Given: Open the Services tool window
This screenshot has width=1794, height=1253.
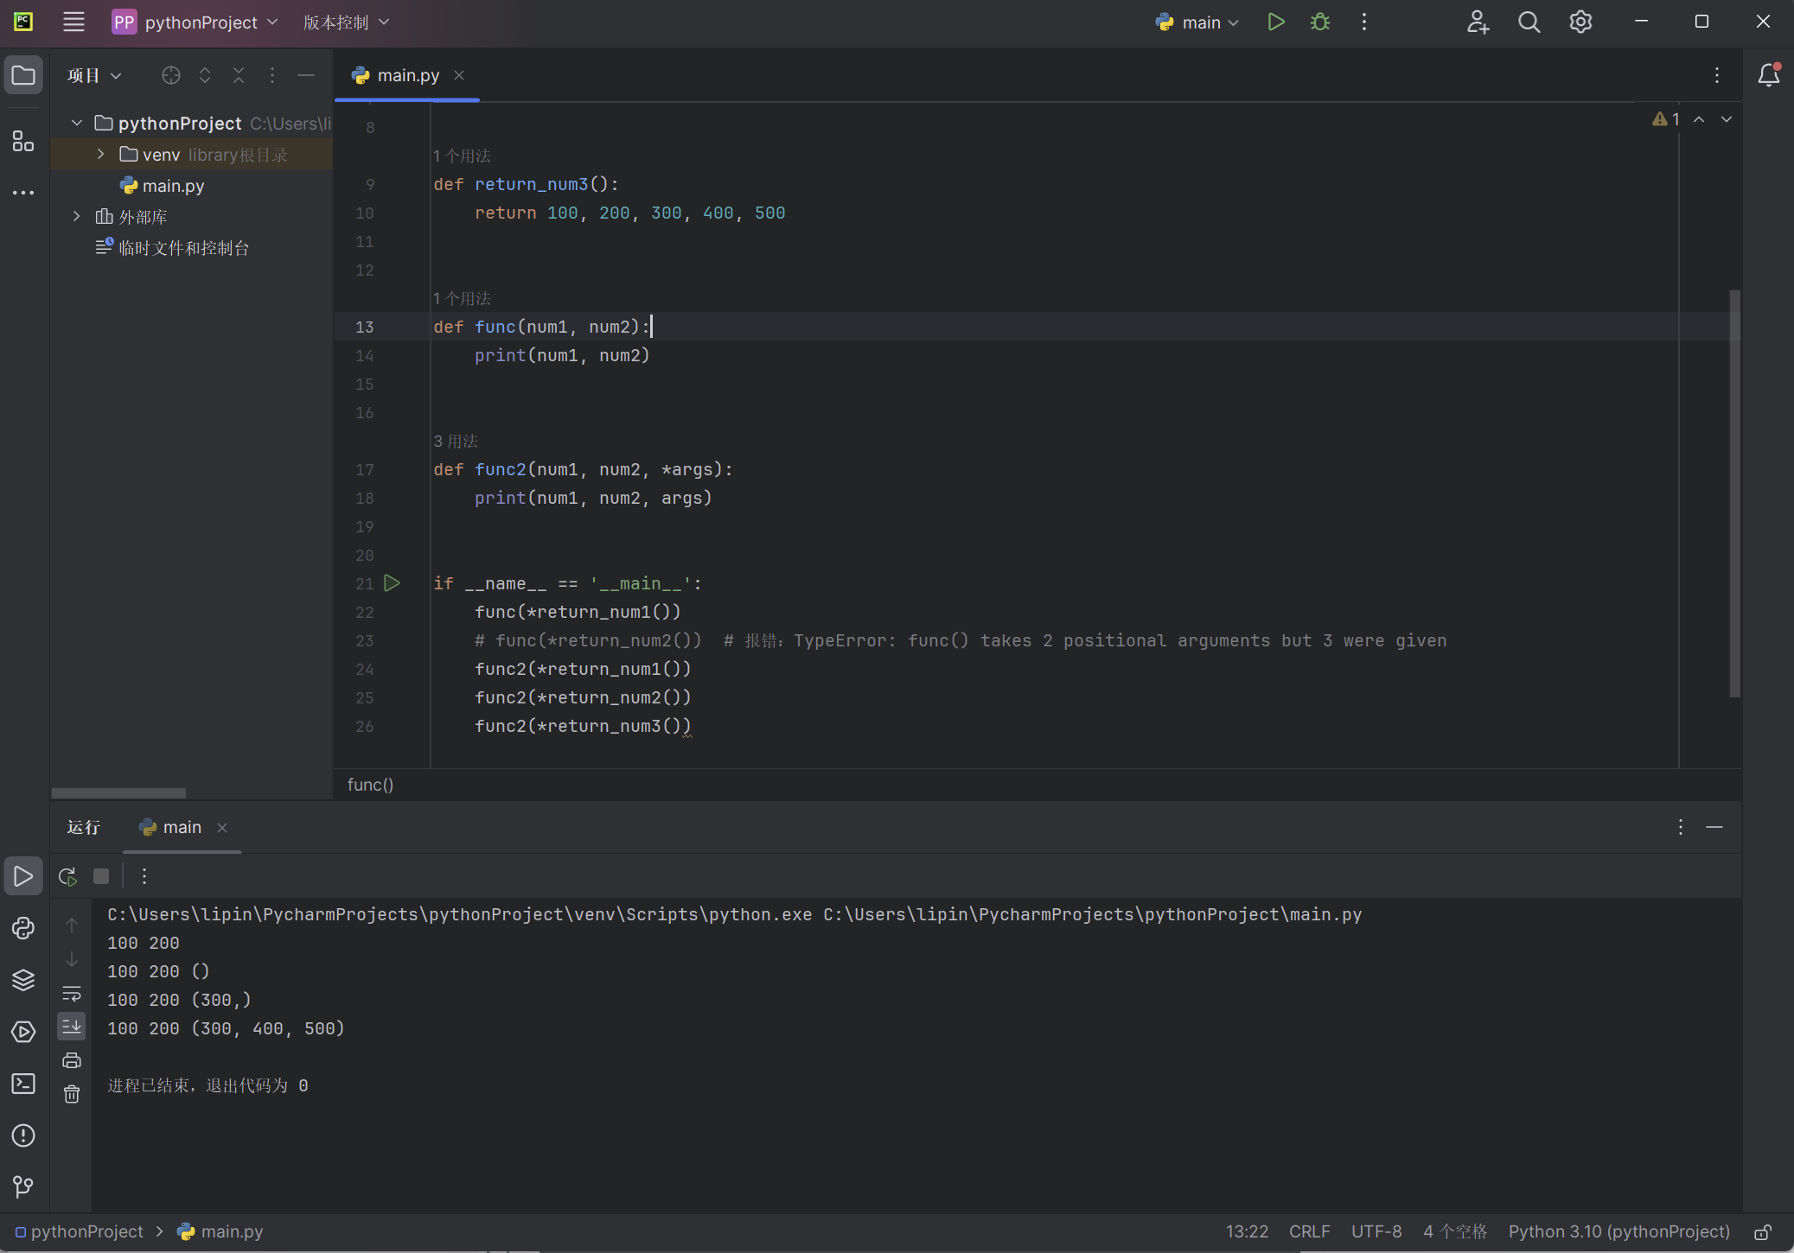Looking at the screenshot, I should 23,1032.
